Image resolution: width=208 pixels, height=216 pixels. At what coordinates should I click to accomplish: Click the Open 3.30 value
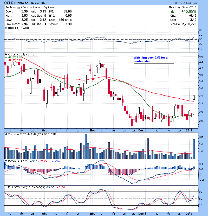[24, 11]
